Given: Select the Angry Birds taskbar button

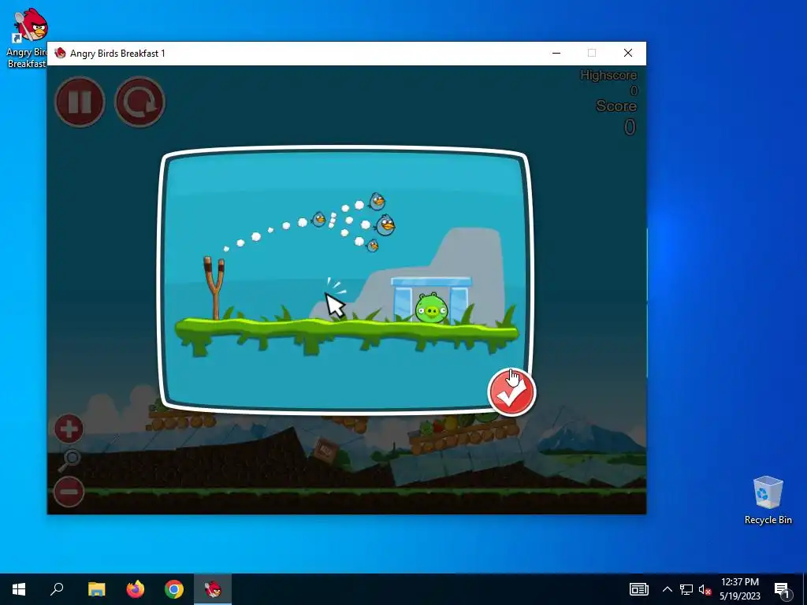Looking at the screenshot, I should click(213, 589).
